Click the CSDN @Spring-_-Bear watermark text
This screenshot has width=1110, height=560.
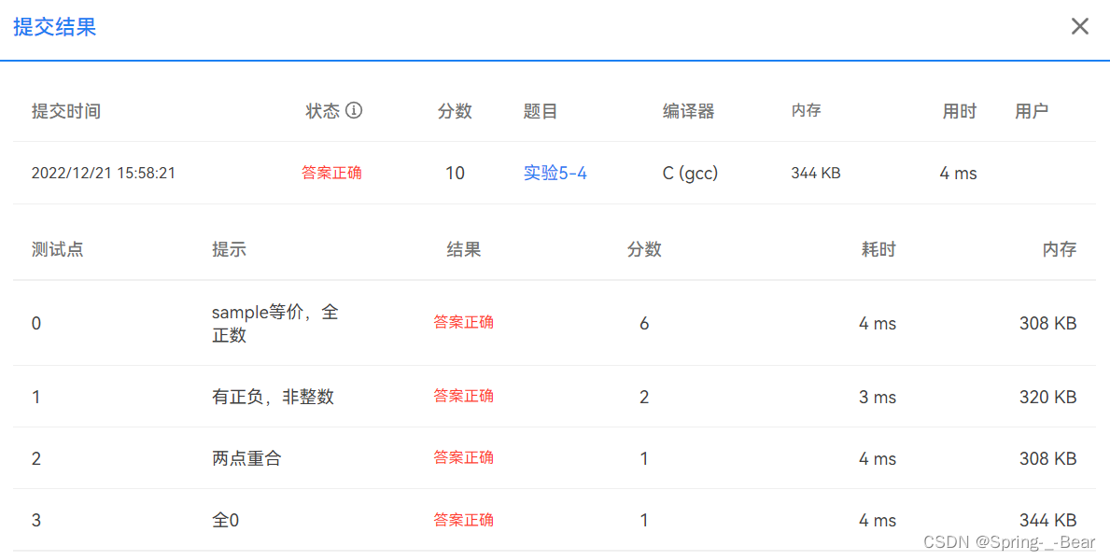coord(1011,541)
